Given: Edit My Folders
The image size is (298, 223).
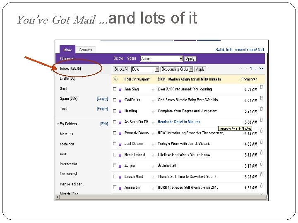Looking at the screenshot, I should [x=104, y=124].
